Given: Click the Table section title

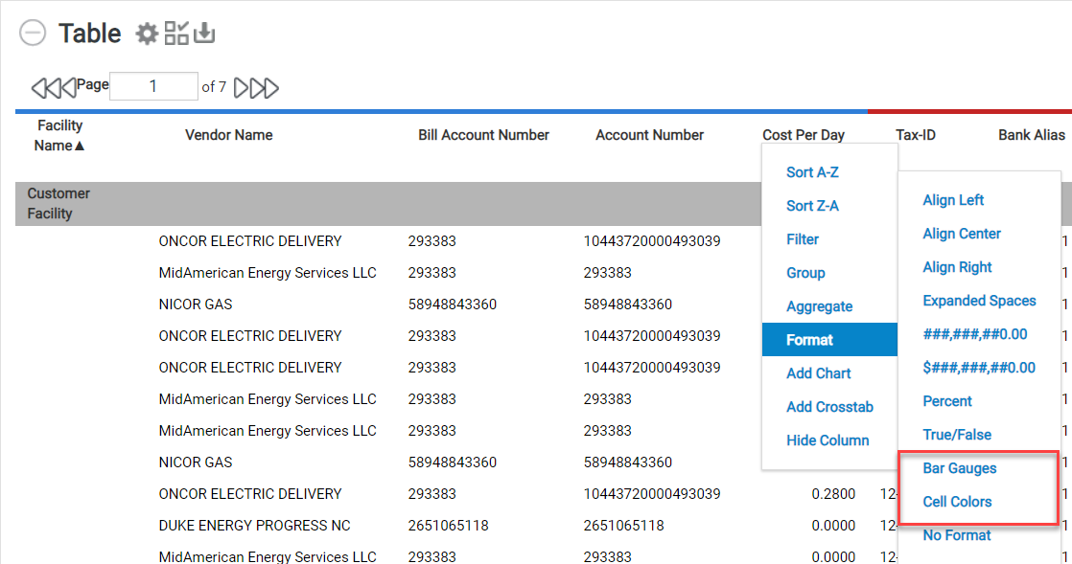Looking at the screenshot, I should coord(89,33).
